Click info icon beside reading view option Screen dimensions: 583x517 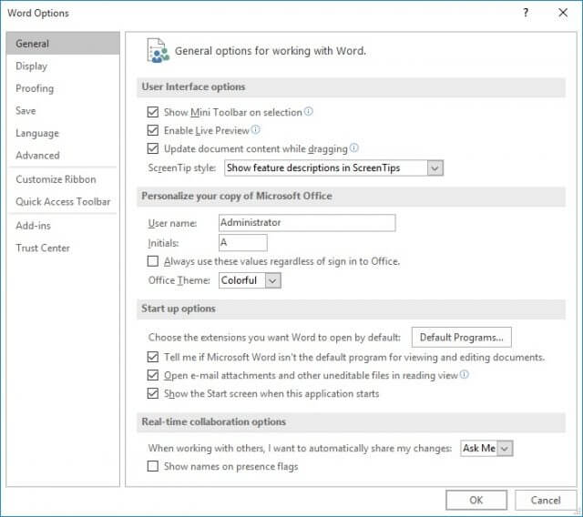[464, 374]
